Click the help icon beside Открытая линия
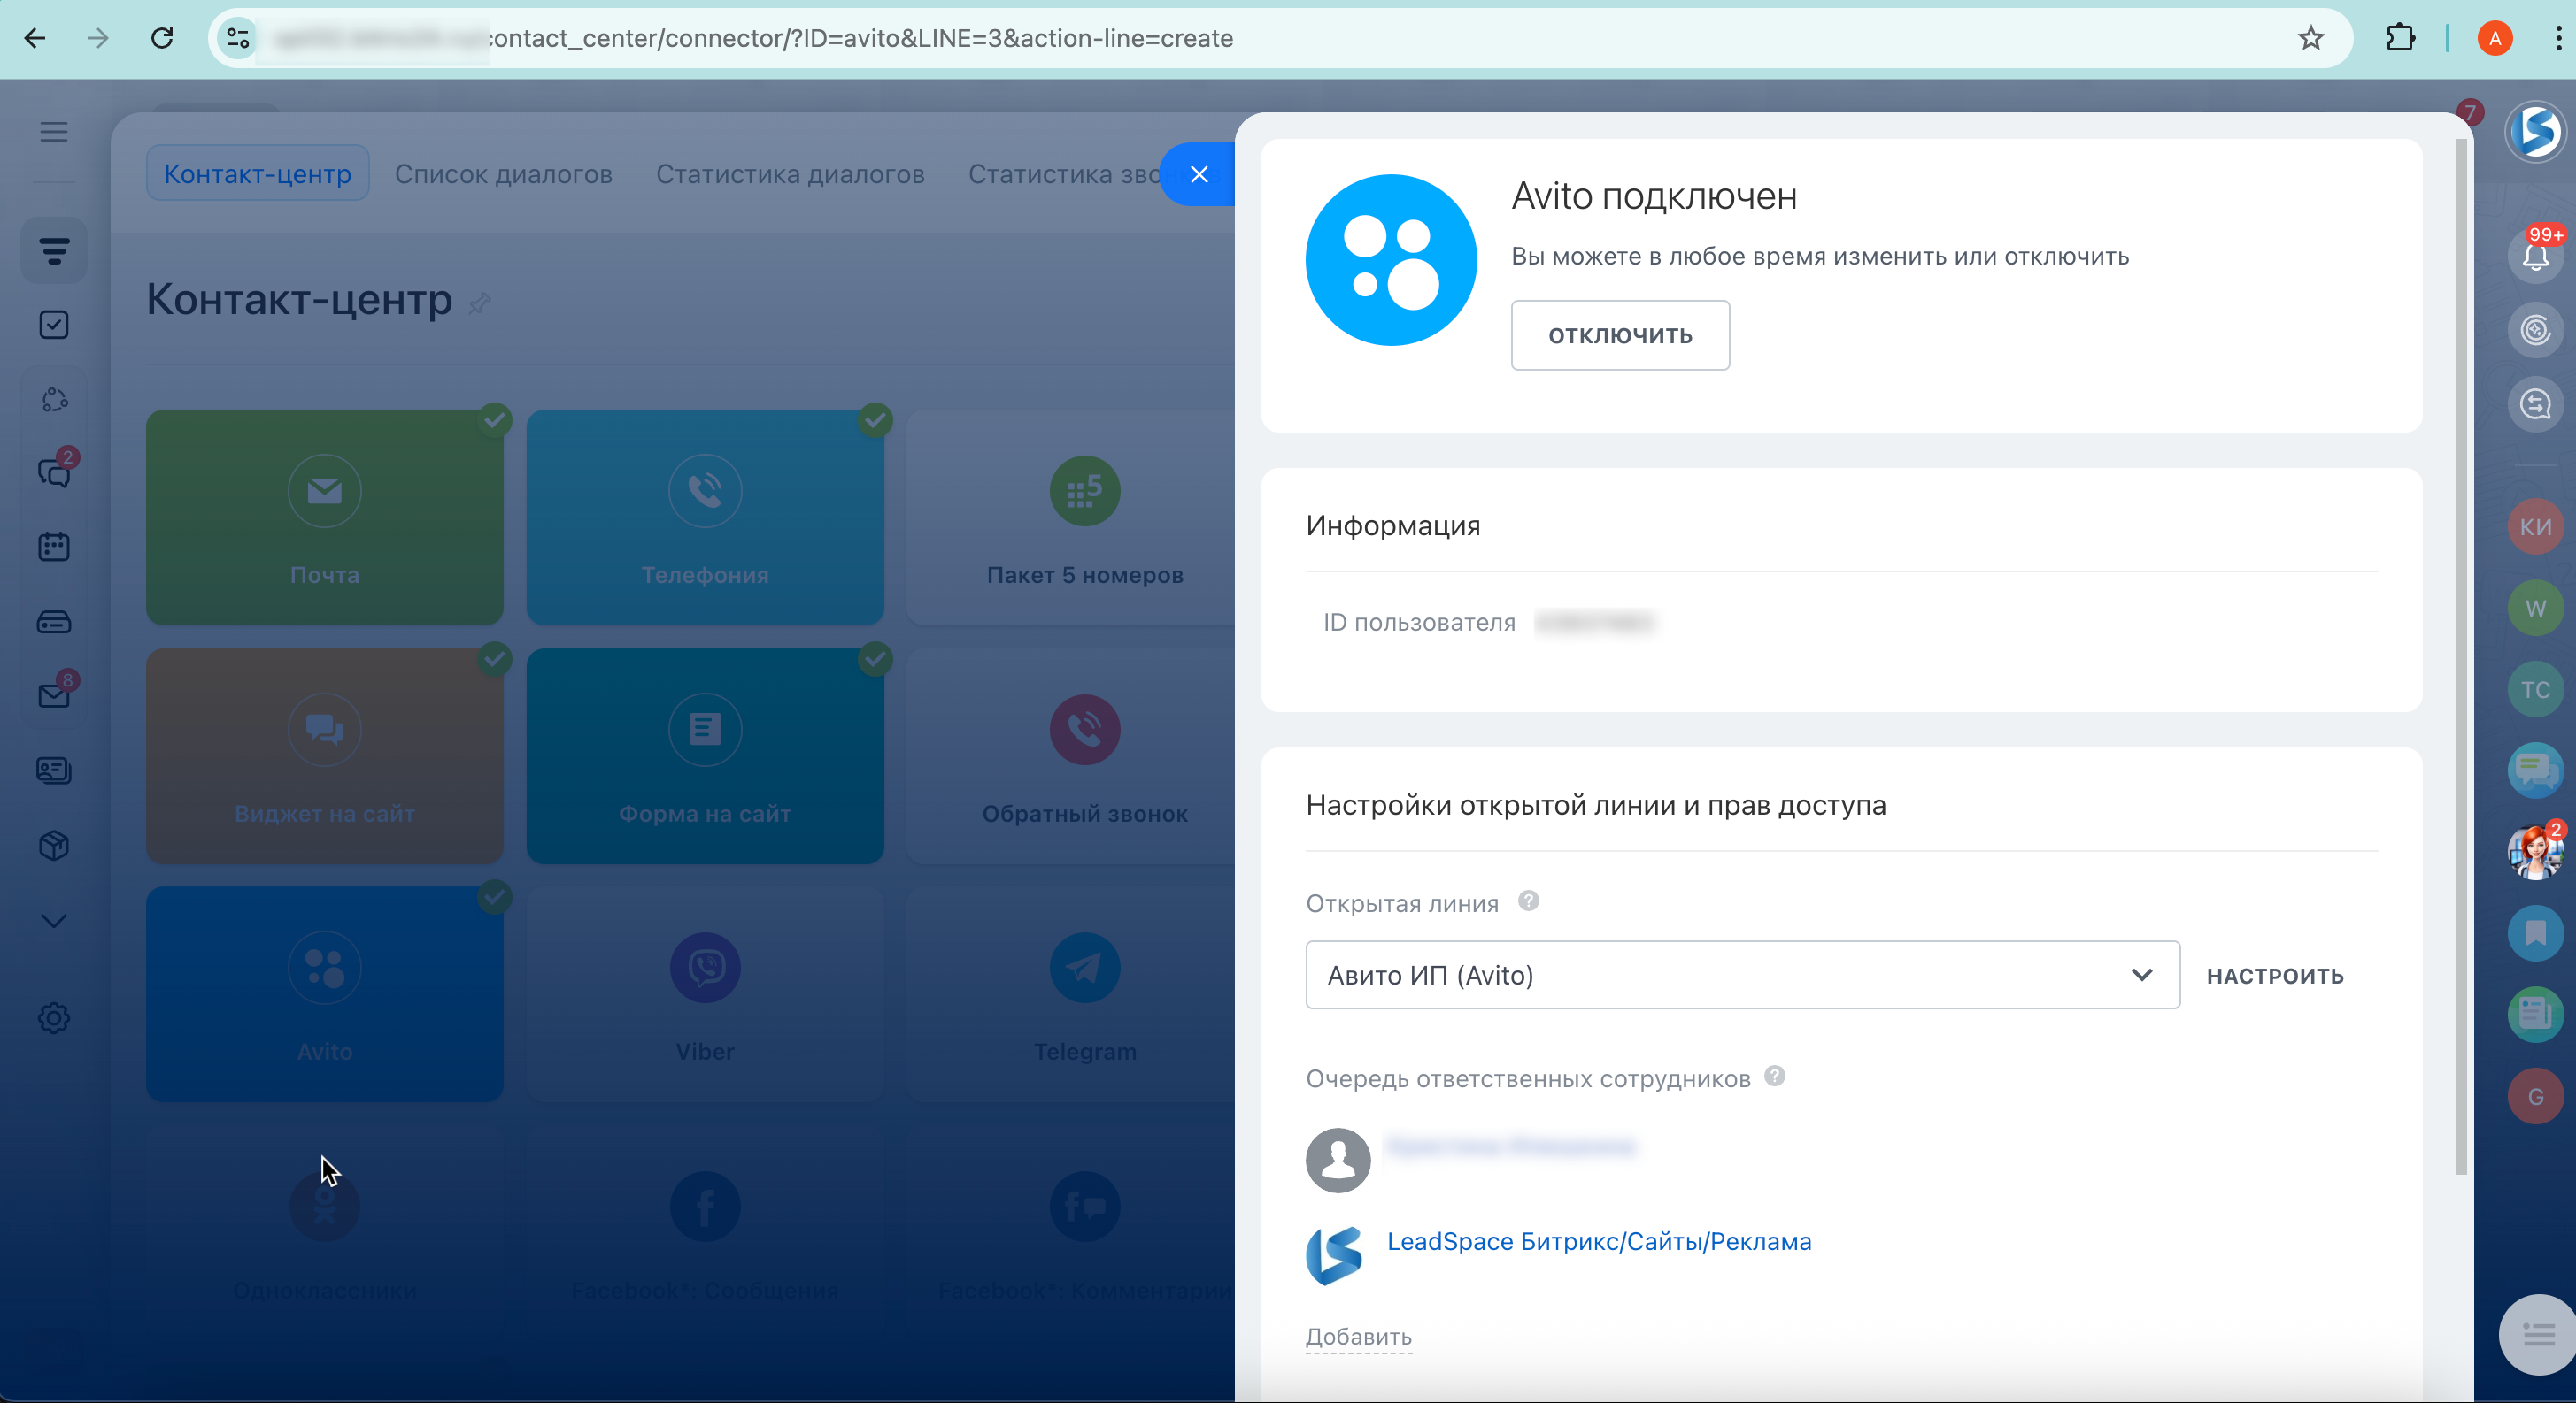This screenshot has height=1403, width=2576. pyautogui.click(x=1528, y=901)
